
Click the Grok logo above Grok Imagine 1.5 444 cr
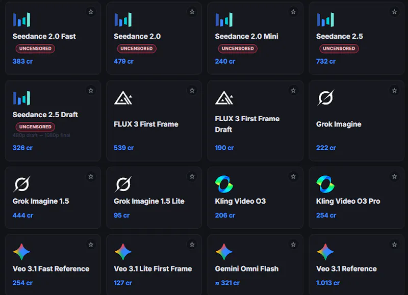tap(22, 184)
